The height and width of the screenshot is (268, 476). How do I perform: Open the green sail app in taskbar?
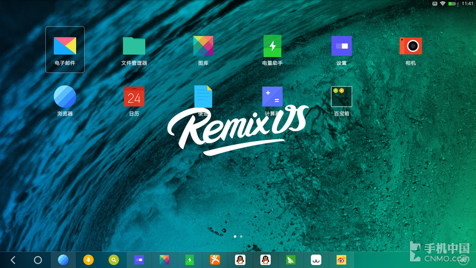coord(291,260)
